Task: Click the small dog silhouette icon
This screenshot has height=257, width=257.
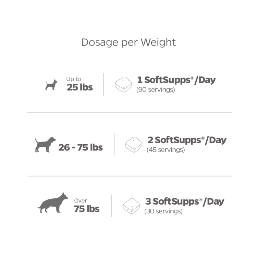Action: (x=51, y=85)
